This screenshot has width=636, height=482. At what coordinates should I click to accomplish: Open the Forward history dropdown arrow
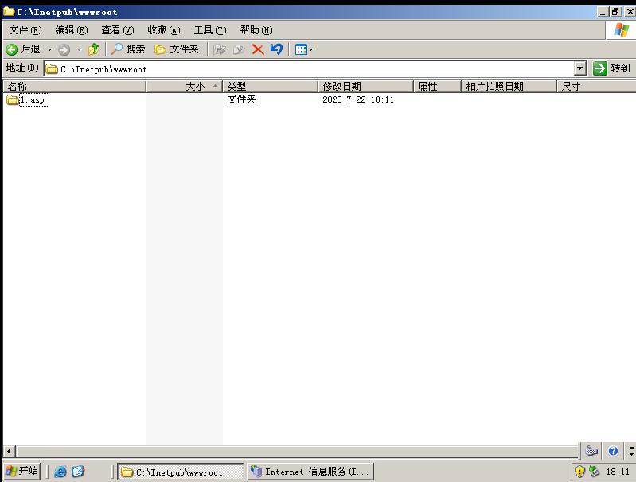coord(79,50)
